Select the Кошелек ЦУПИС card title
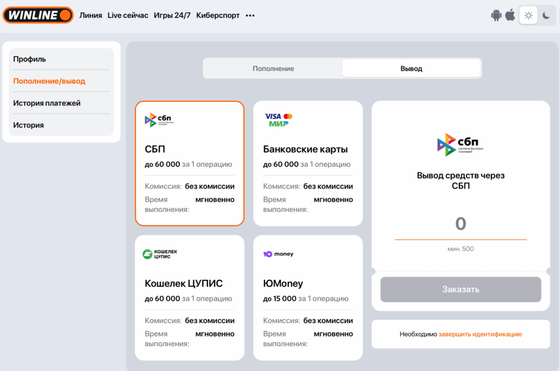 point(184,283)
